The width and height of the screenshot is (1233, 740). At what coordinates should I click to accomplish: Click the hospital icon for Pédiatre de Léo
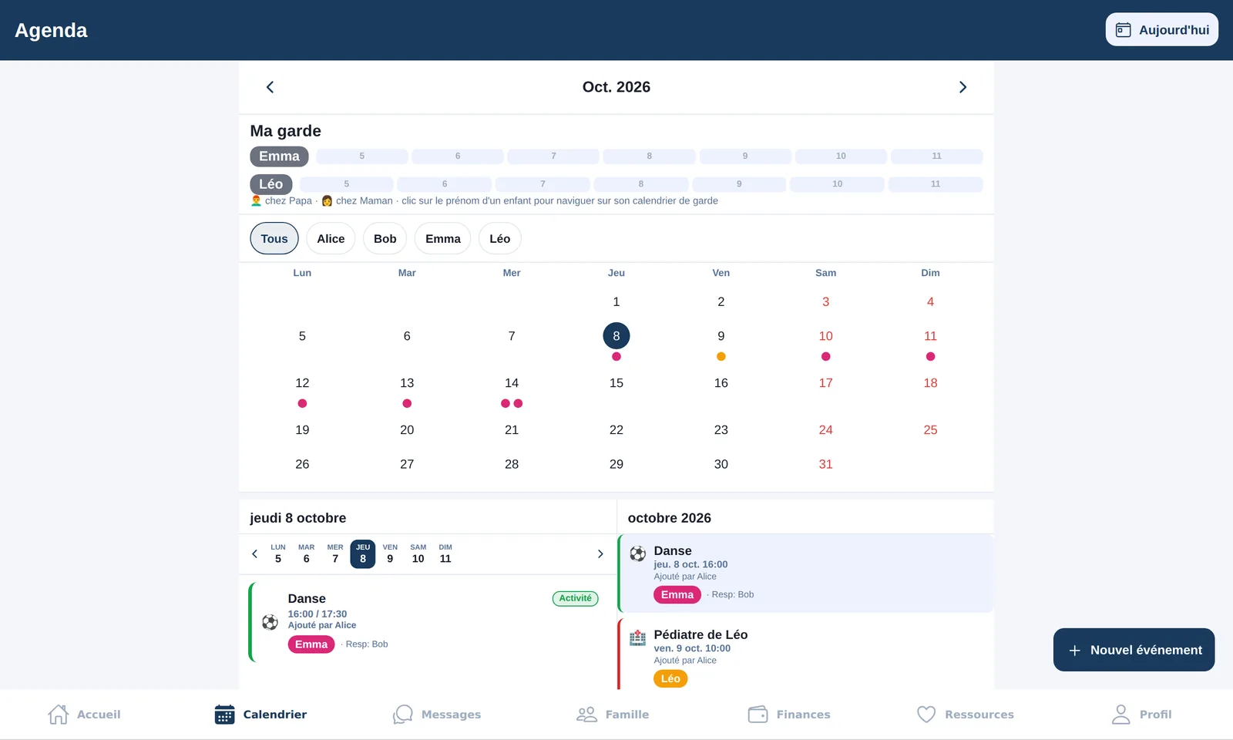[637, 637]
